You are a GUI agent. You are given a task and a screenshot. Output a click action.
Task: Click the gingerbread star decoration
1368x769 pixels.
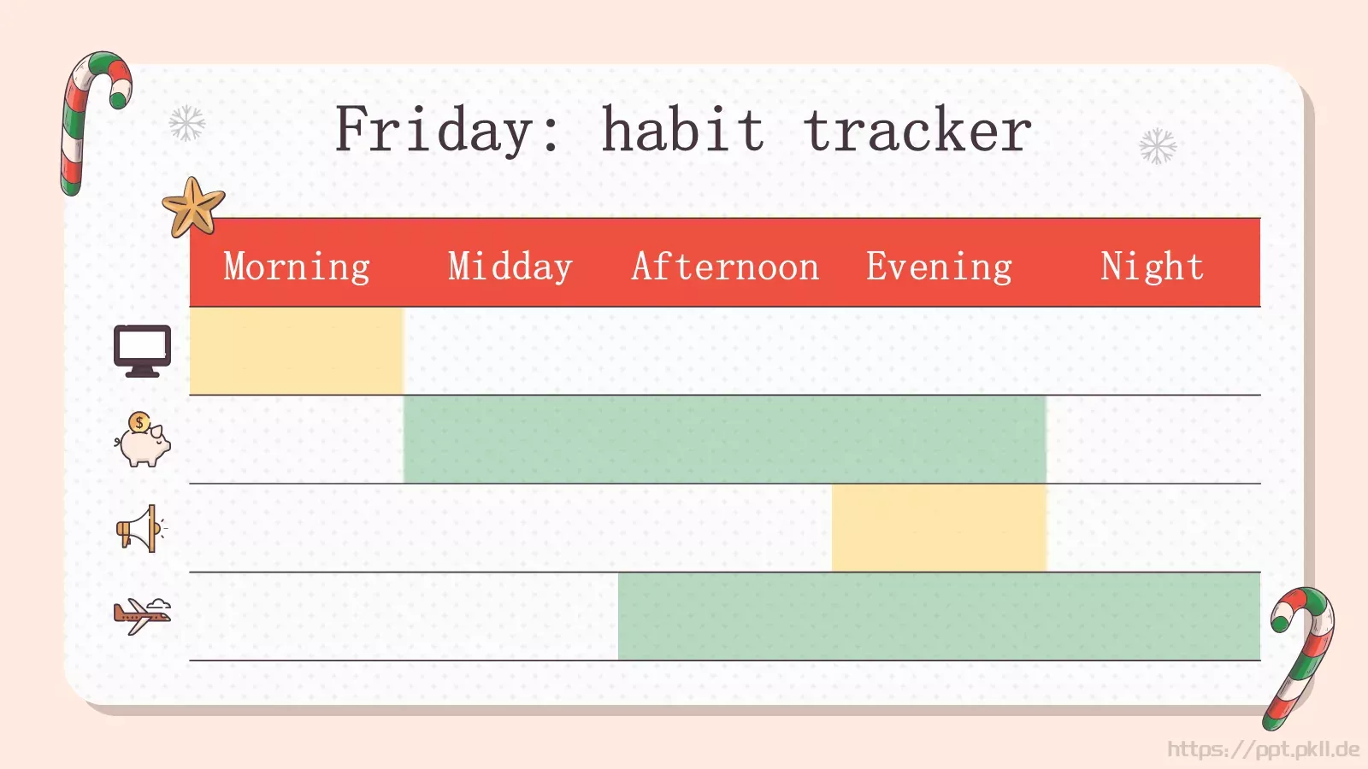[193, 207]
